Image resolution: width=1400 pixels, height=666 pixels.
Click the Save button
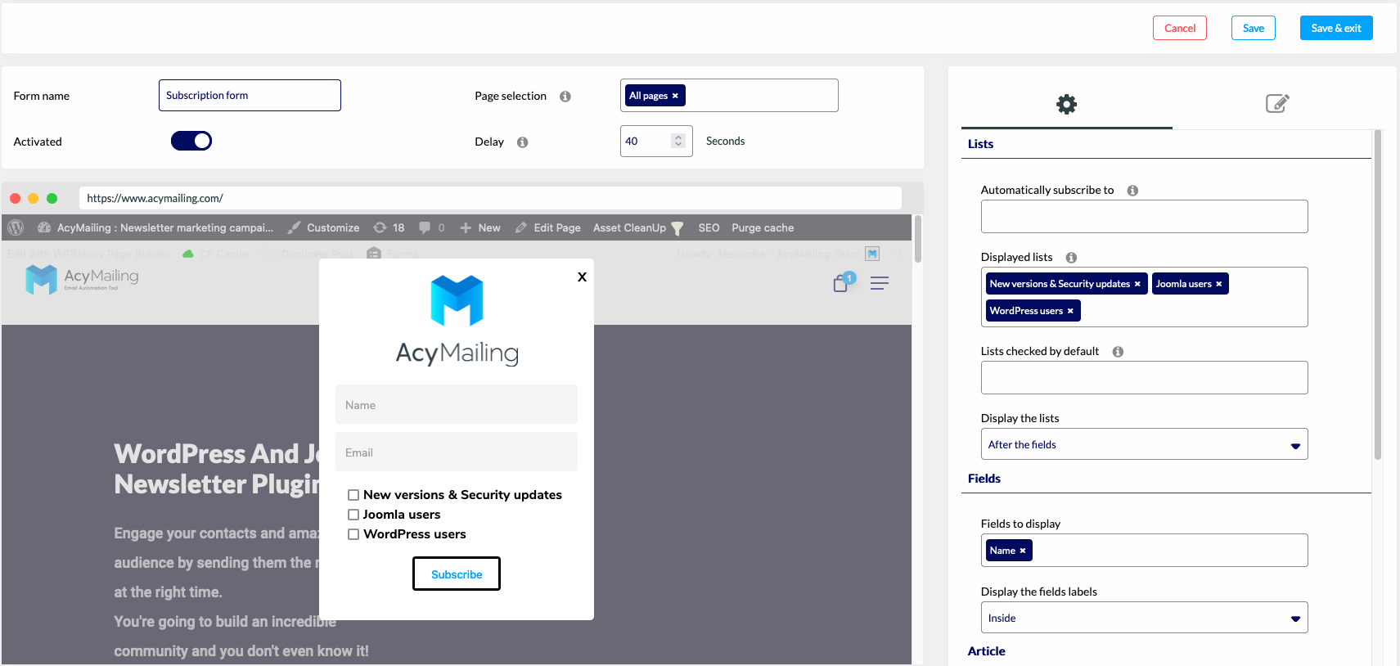[1253, 28]
